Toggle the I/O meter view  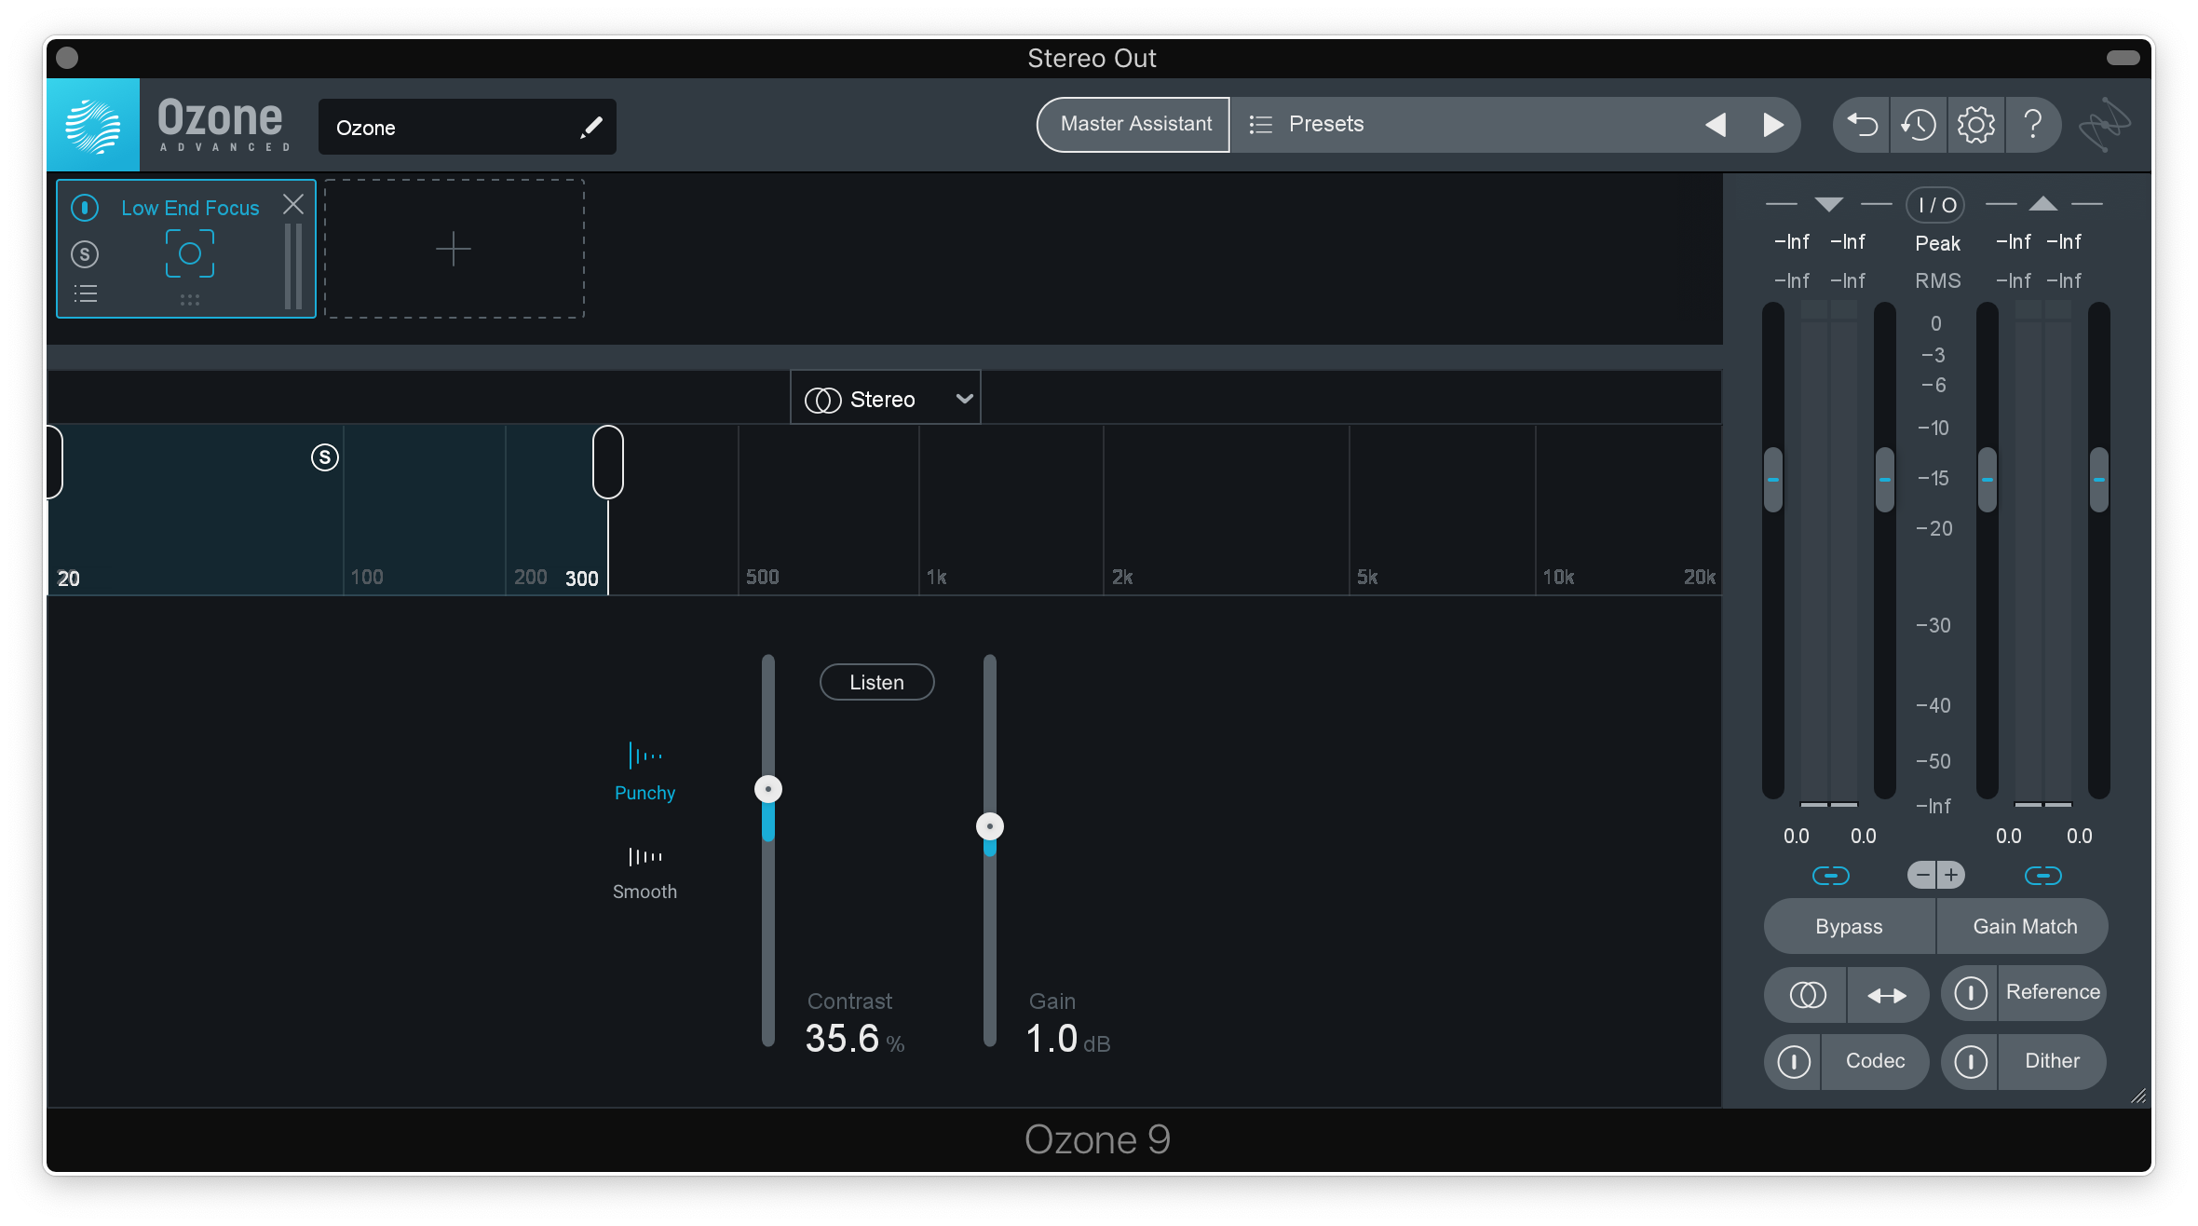tap(1936, 205)
